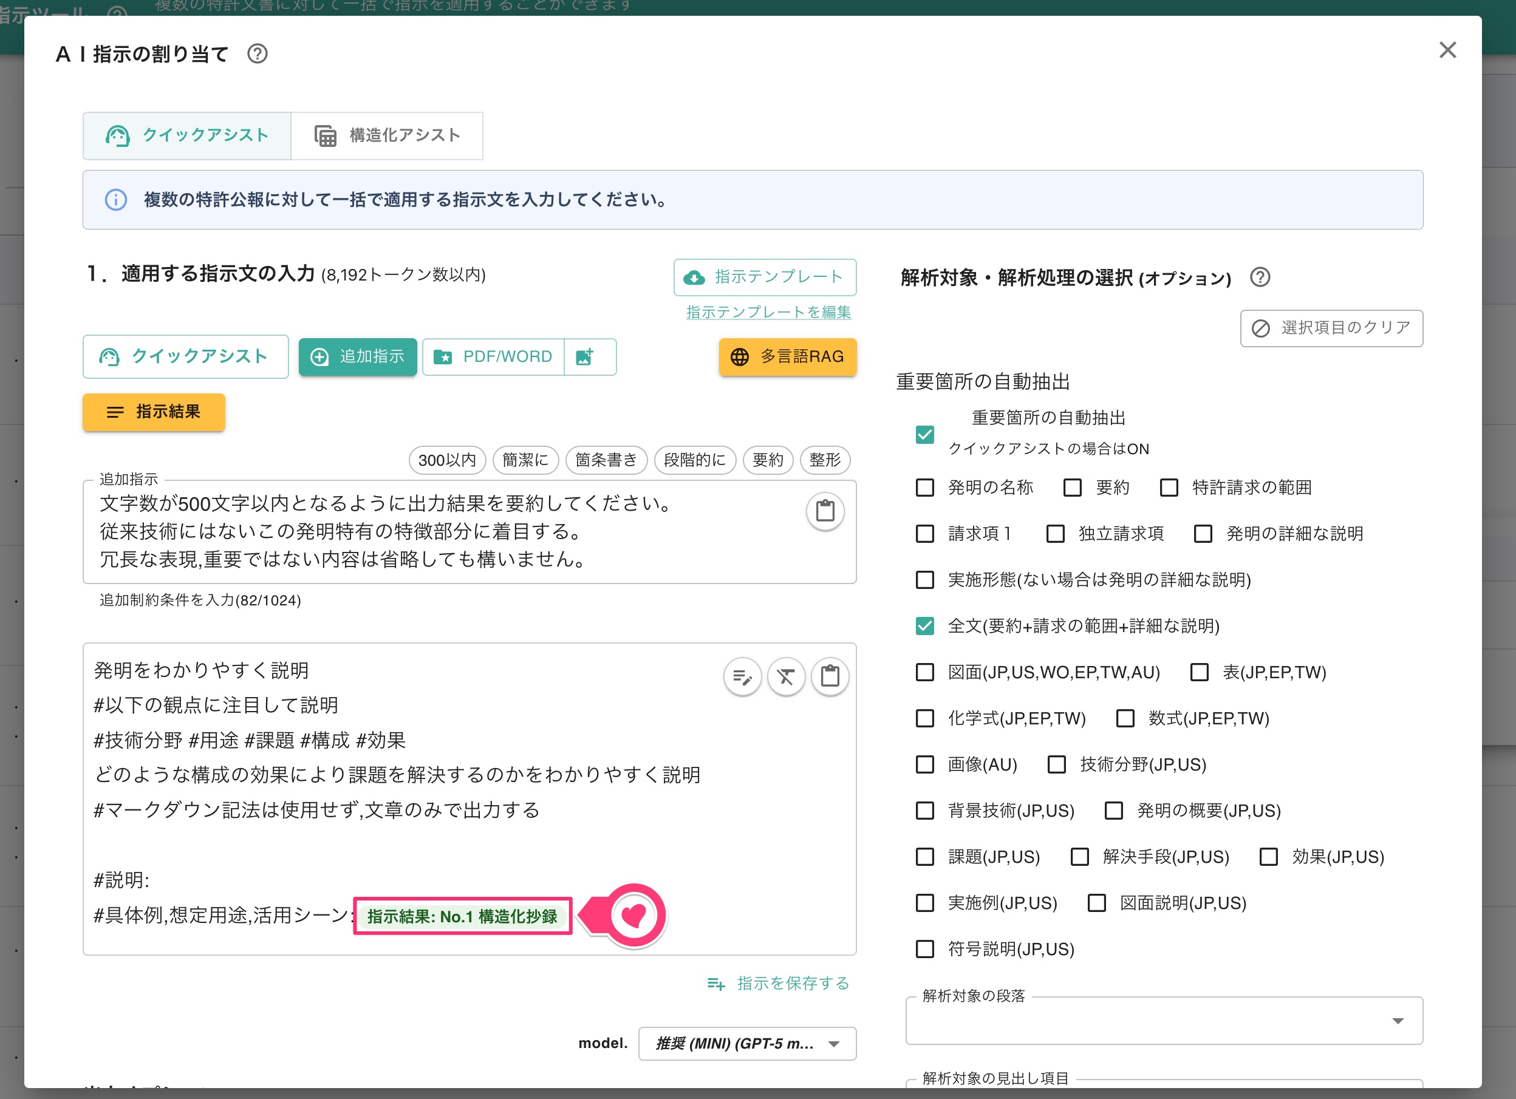
Task: Select the 整形 chip
Action: [x=825, y=460]
